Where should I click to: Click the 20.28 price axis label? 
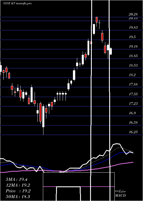pos(133,14)
